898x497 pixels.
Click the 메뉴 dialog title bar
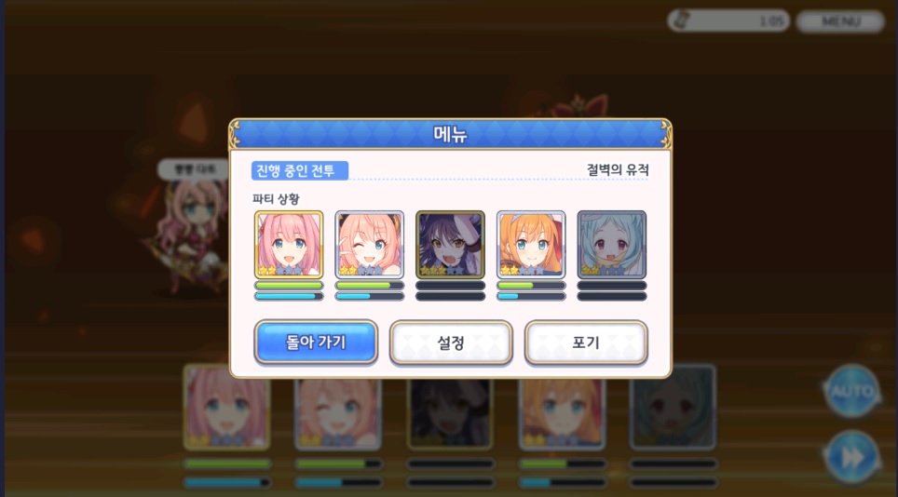pos(450,134)
